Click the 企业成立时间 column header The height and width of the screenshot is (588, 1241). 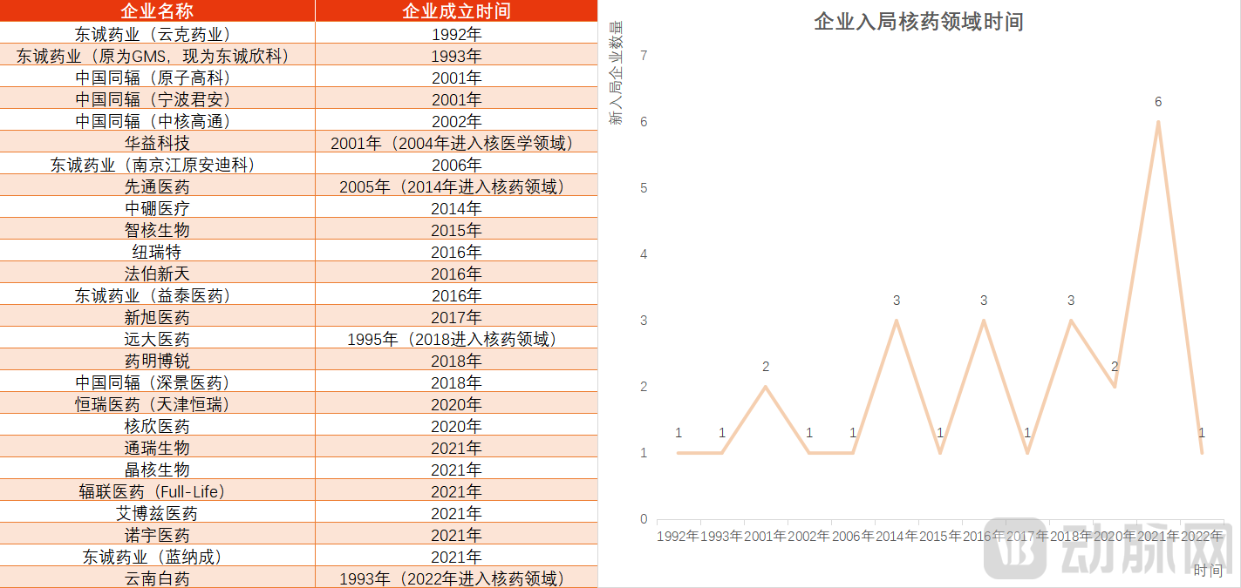[x=456, y=10]
